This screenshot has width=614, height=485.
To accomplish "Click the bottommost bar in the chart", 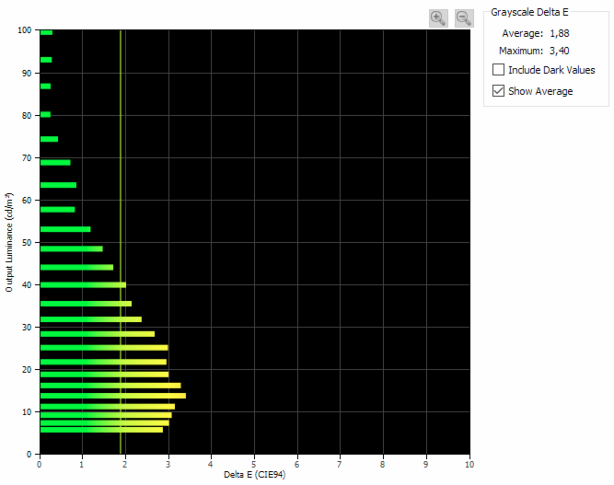I will (101, 430).
